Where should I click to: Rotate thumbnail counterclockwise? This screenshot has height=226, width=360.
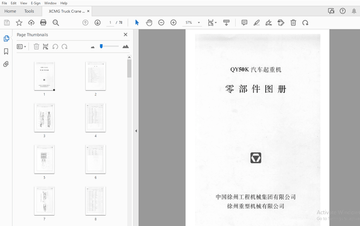click(x=55, y=46)
